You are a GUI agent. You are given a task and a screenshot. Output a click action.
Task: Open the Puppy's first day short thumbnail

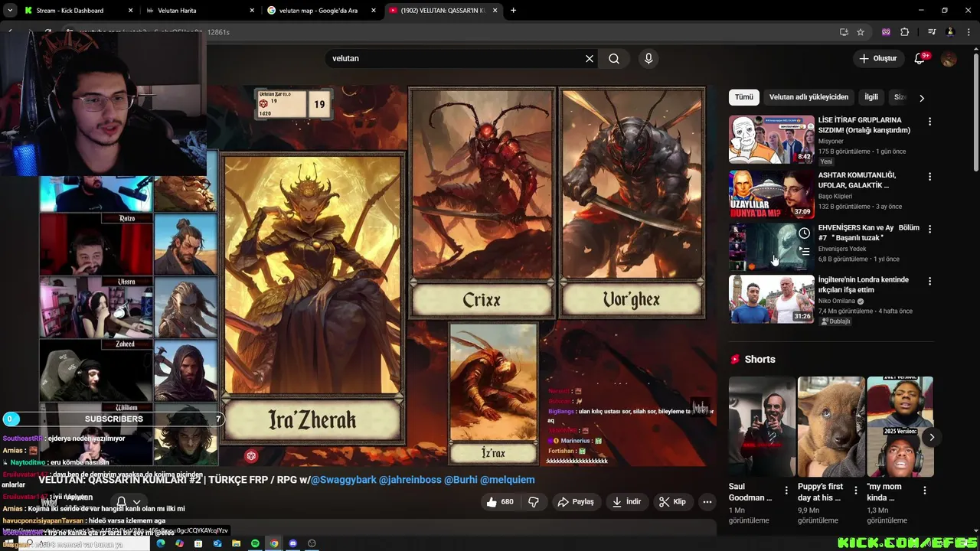click(831, 427)
